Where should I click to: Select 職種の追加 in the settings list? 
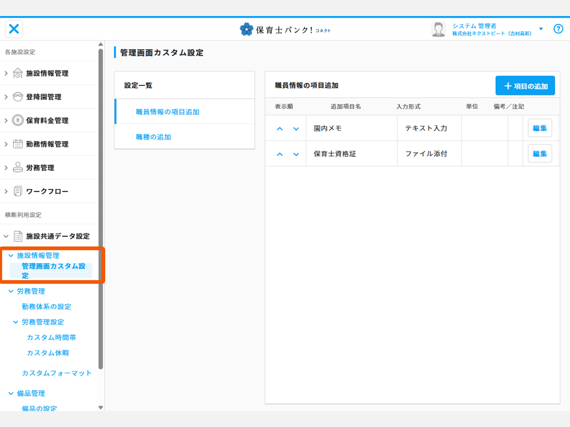click(153, 137)
